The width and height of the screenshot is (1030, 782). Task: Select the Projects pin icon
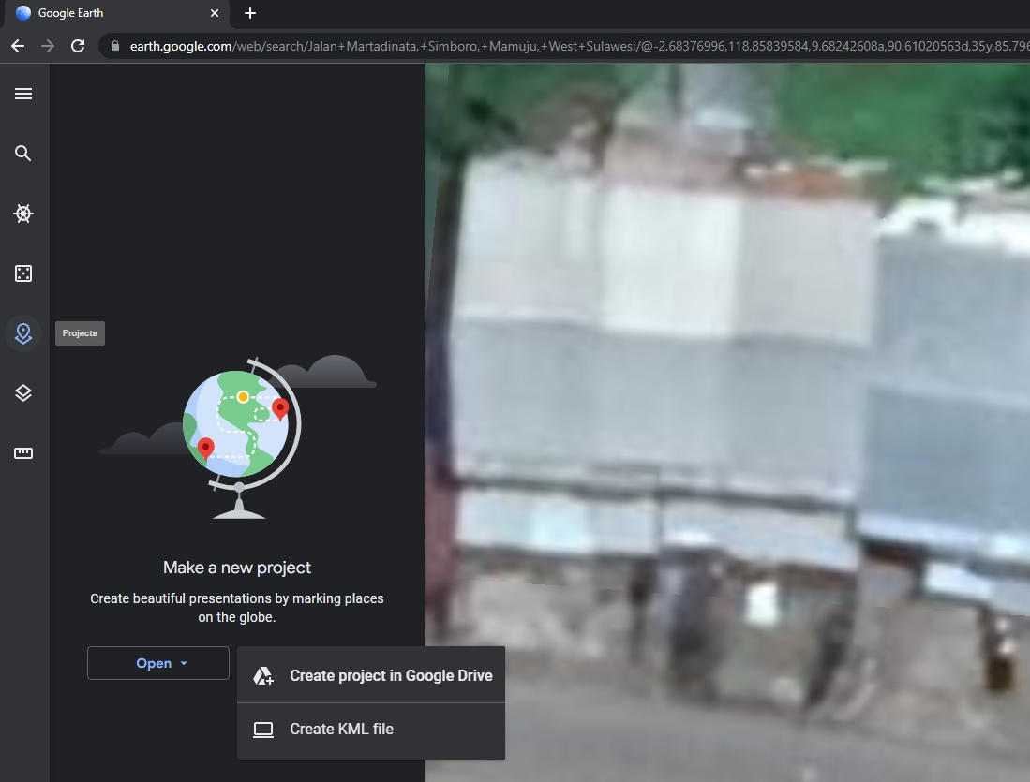[x=23, y=333]
